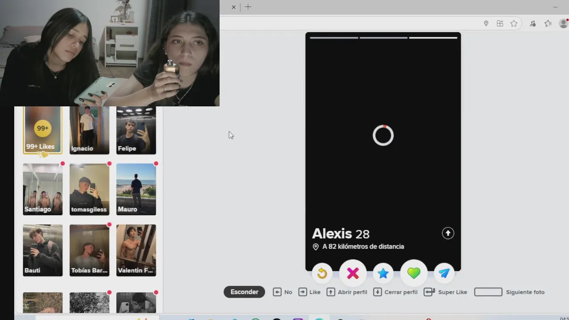The width and height of the screenshot is (569, 320).
Task: Click the map pin icon beside the distance
Action: pos(316,247)
